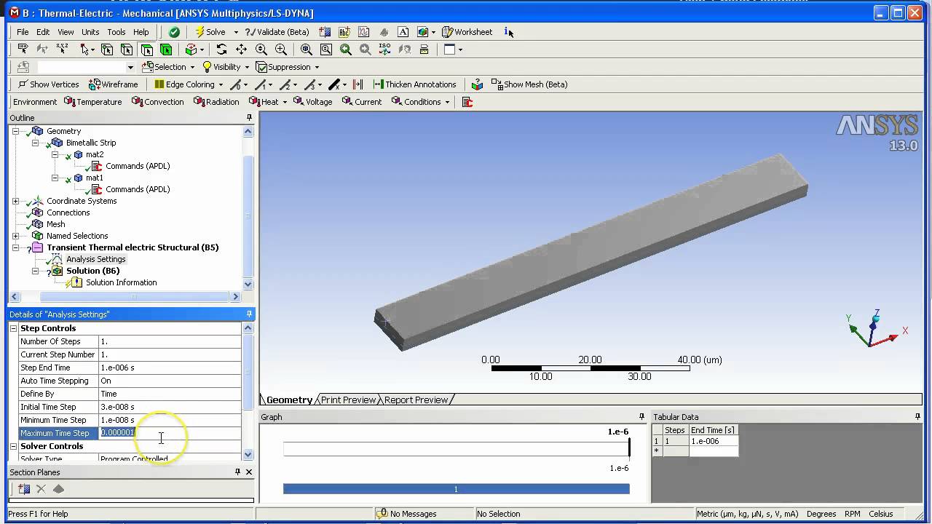Pin the Graph panel
This screenshot has height=524, width=932.
pyautogui.click(x=641, y=417)
